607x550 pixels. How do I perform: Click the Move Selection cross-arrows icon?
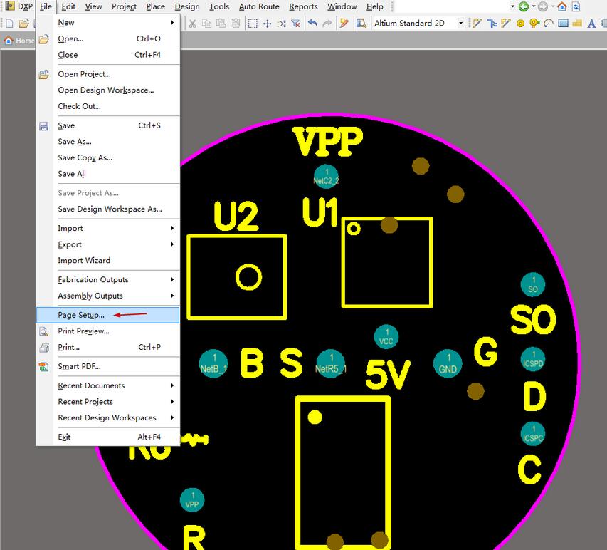click(x=267, y=24)
